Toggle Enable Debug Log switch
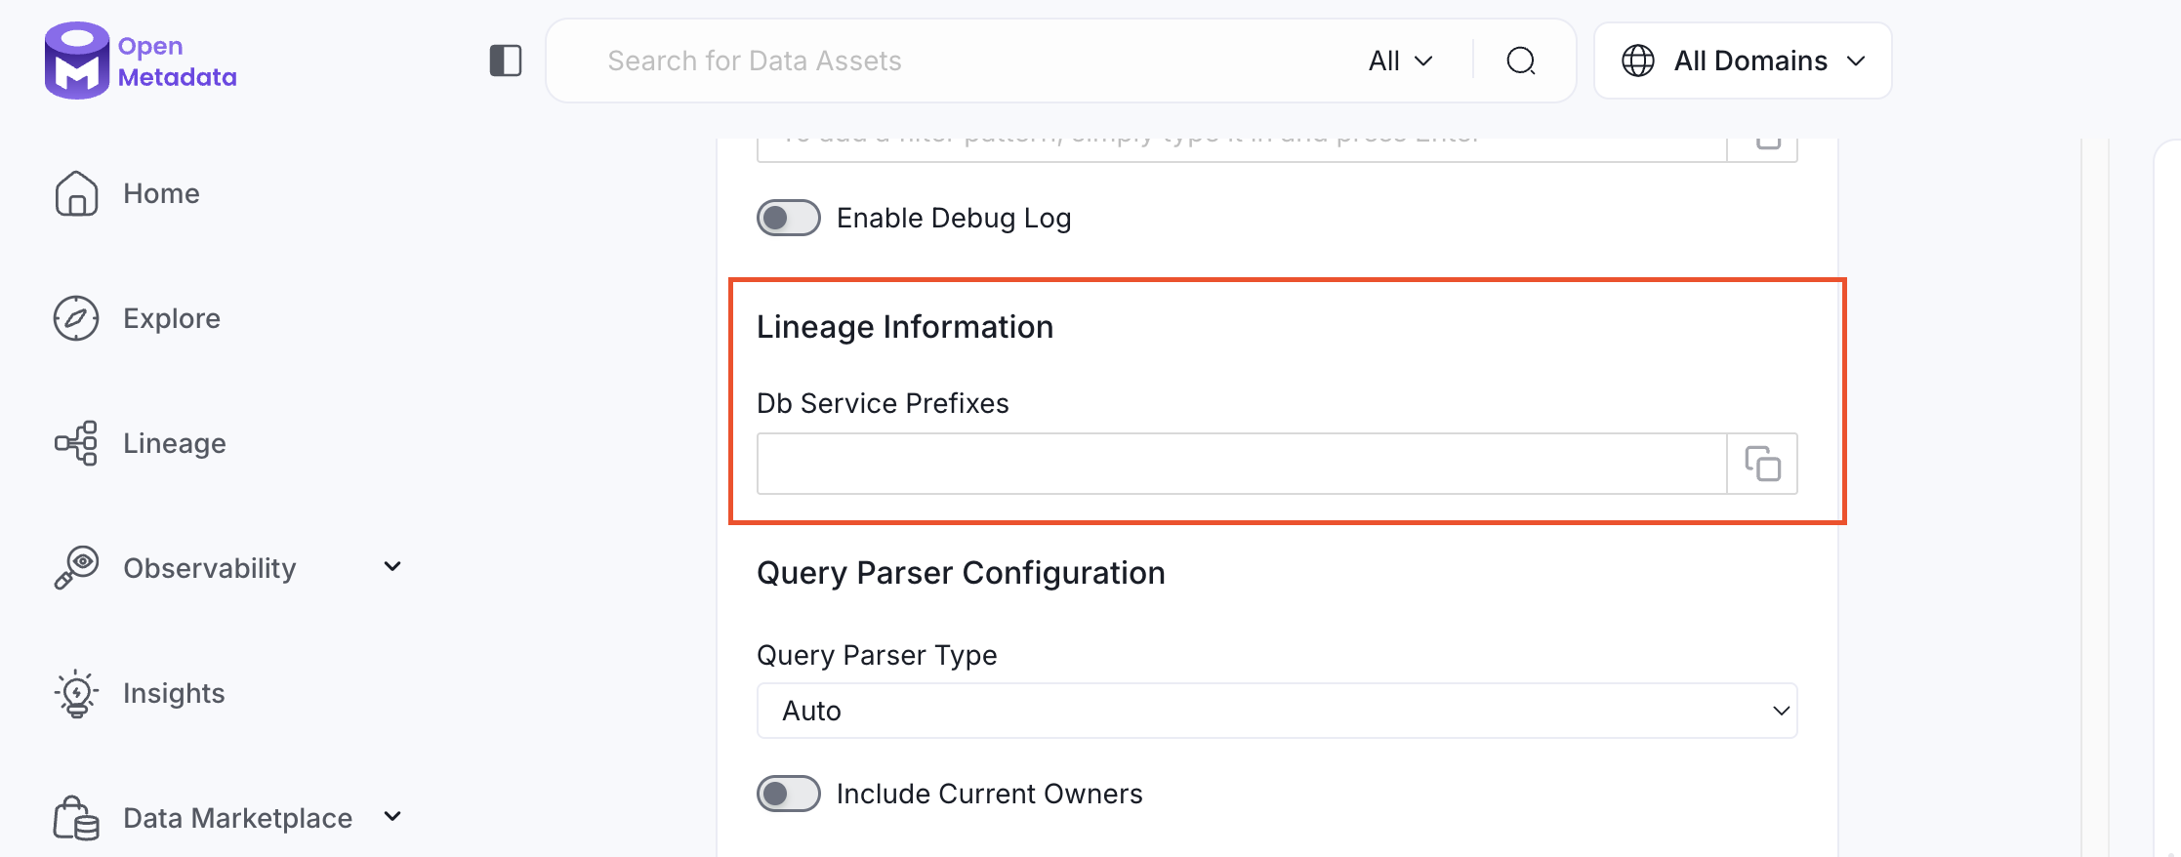Image resolution: width=2181 pixels, height=857 pixels. click(789, 218)
